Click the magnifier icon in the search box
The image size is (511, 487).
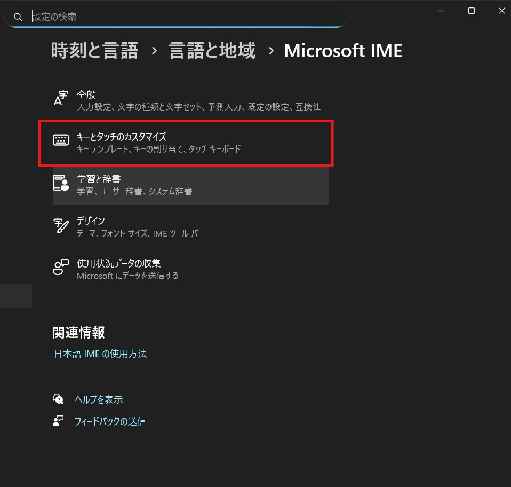[x=18, y=17]
